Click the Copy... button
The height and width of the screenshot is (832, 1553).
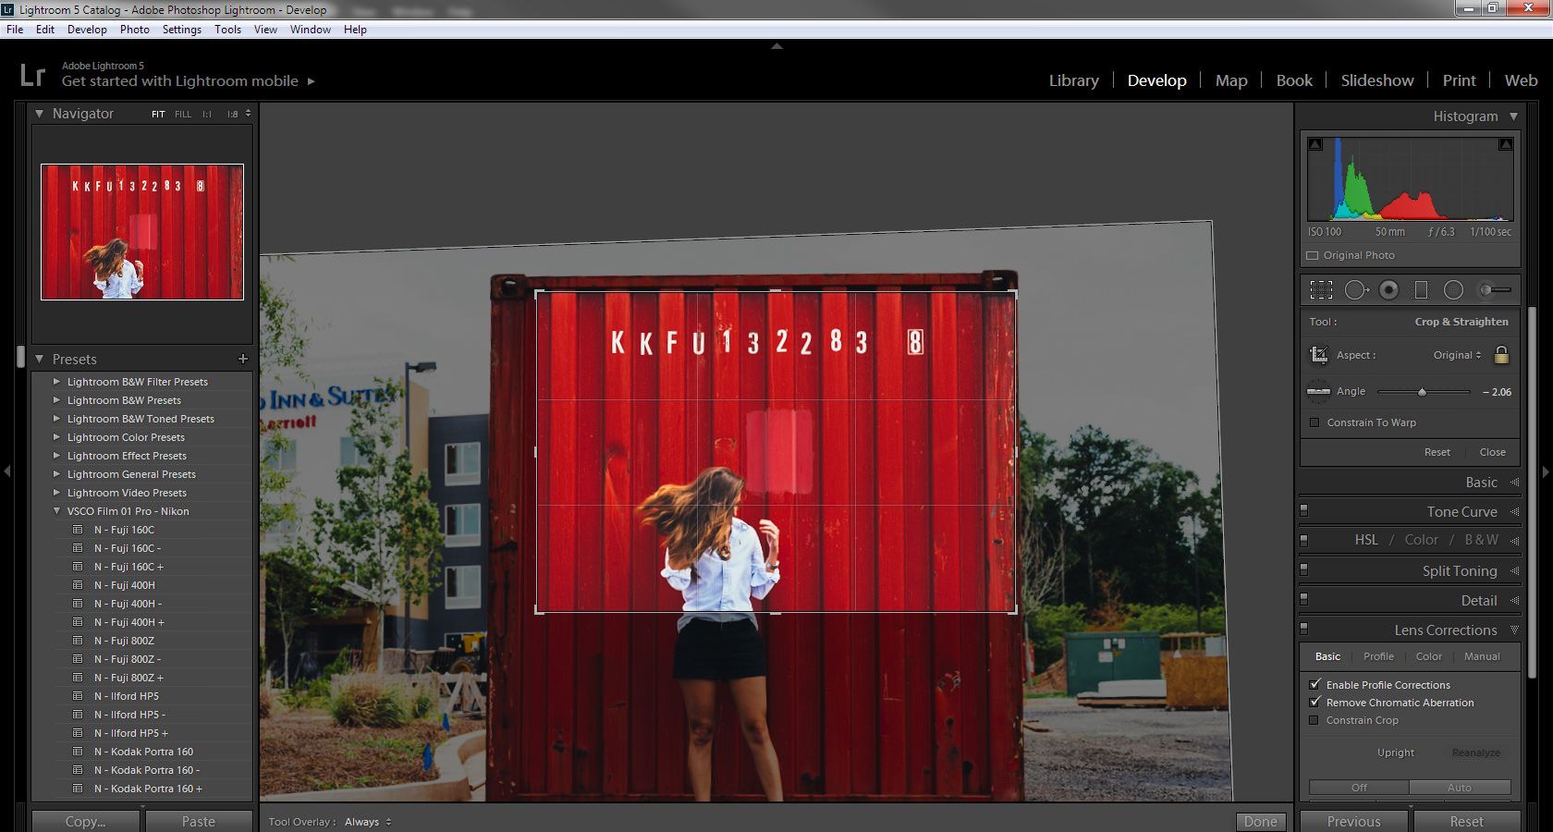[86, 821]
